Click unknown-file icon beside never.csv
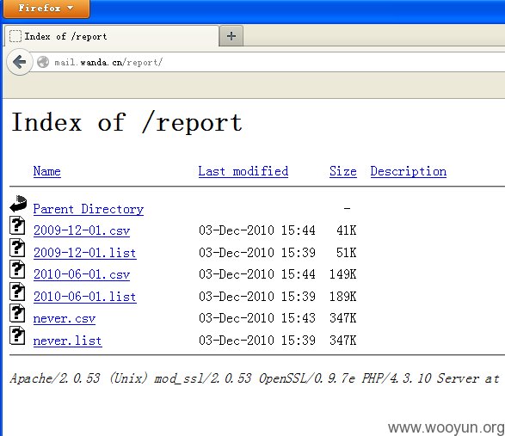Screen dimensions: 505x436 click(17, 313)
